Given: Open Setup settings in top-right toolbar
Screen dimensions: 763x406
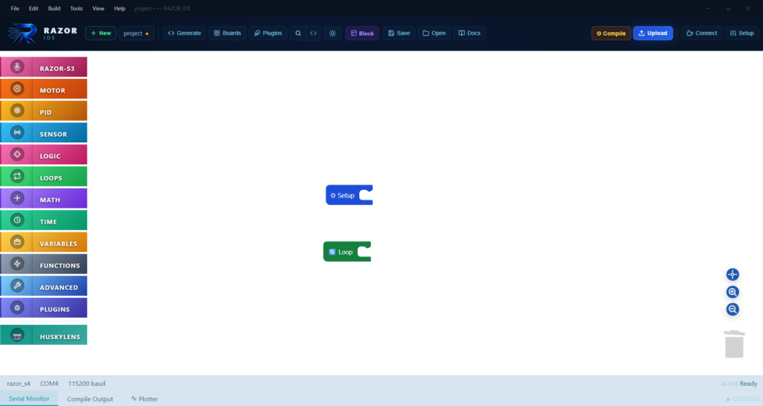Looking at the screenshot, I should tap(742, 33).
